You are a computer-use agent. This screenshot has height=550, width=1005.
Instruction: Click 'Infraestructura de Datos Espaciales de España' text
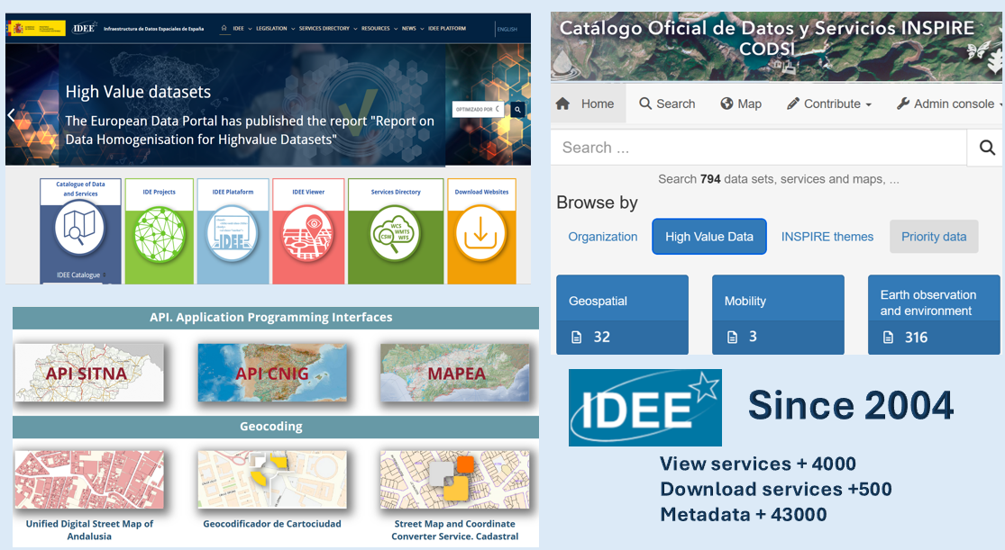[x=154, y=29]
